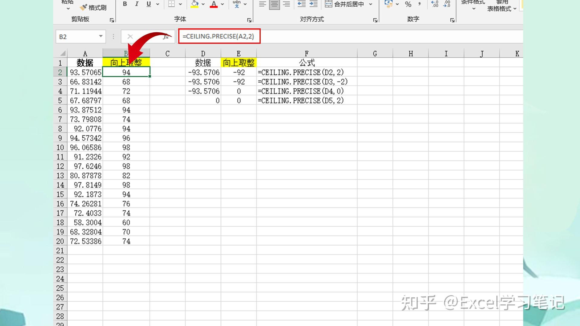This screenshot has height=326, width=580.
Task: Click the Underline icon
Action: [148, 4]
